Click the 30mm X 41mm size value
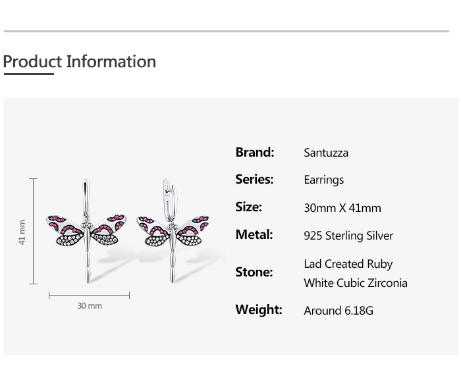The image size is (461, 387). (x=342, y=208)
